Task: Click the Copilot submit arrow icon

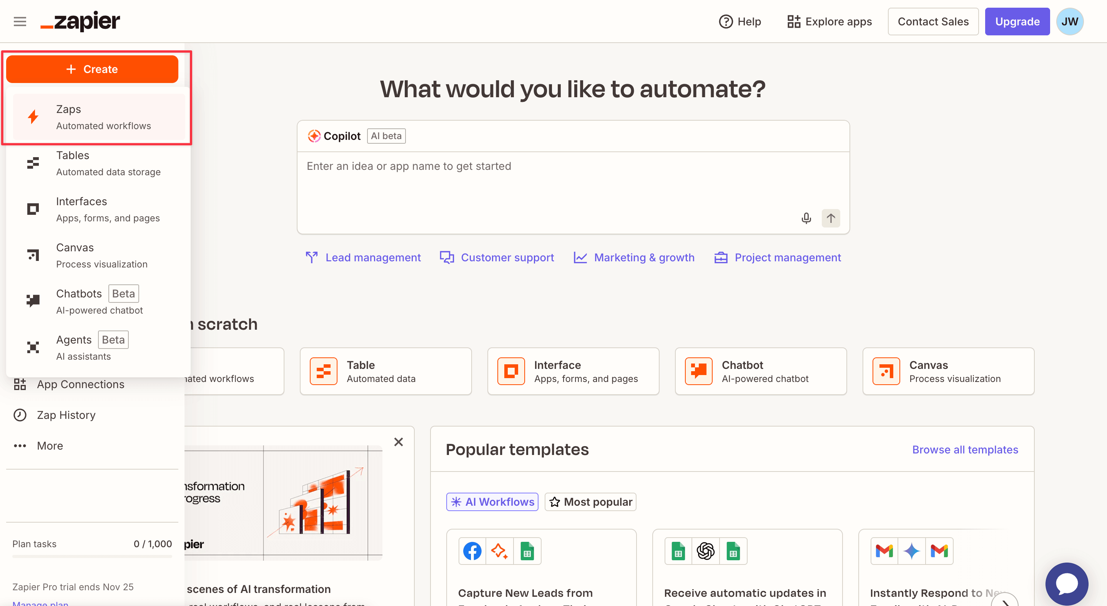Action: [x=831, y=218]
